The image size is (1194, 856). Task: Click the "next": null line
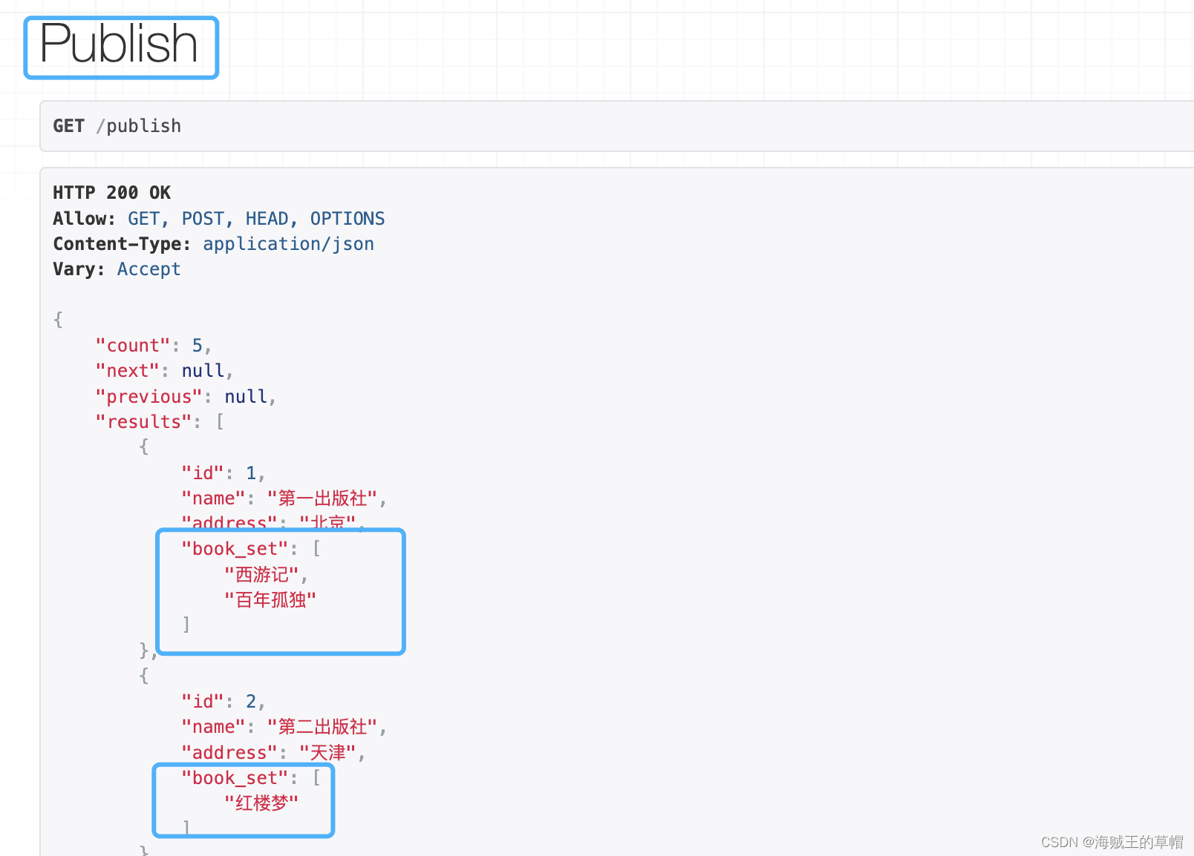(164, 371)
